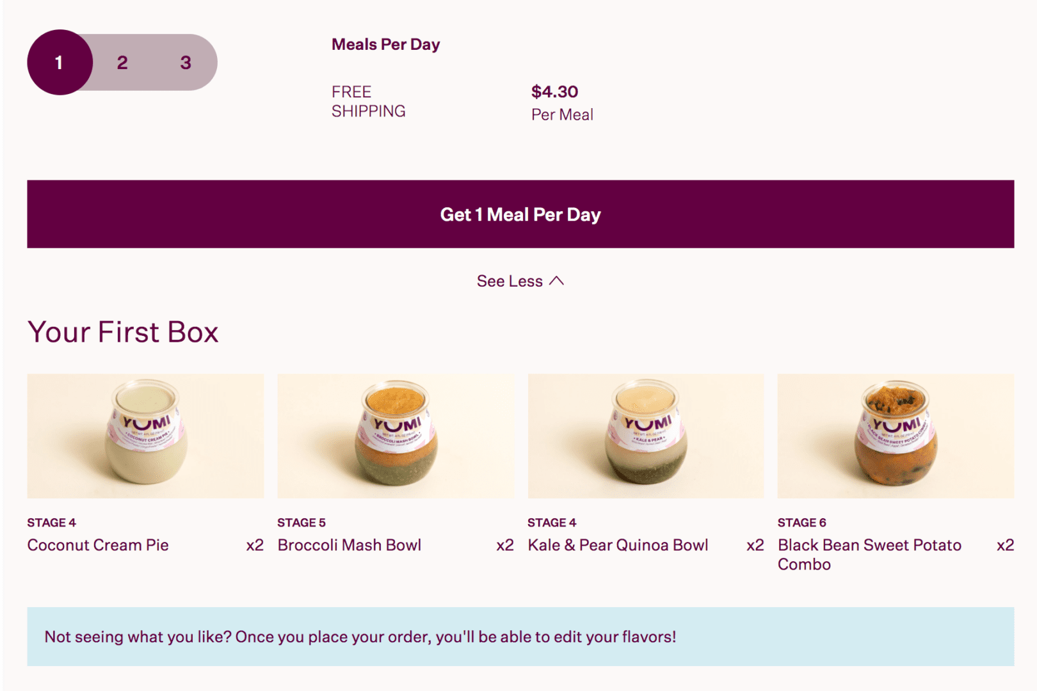Click the Meals Per Day heading
The width and height of the screenshot is (1037, 691).
point(385,44)
